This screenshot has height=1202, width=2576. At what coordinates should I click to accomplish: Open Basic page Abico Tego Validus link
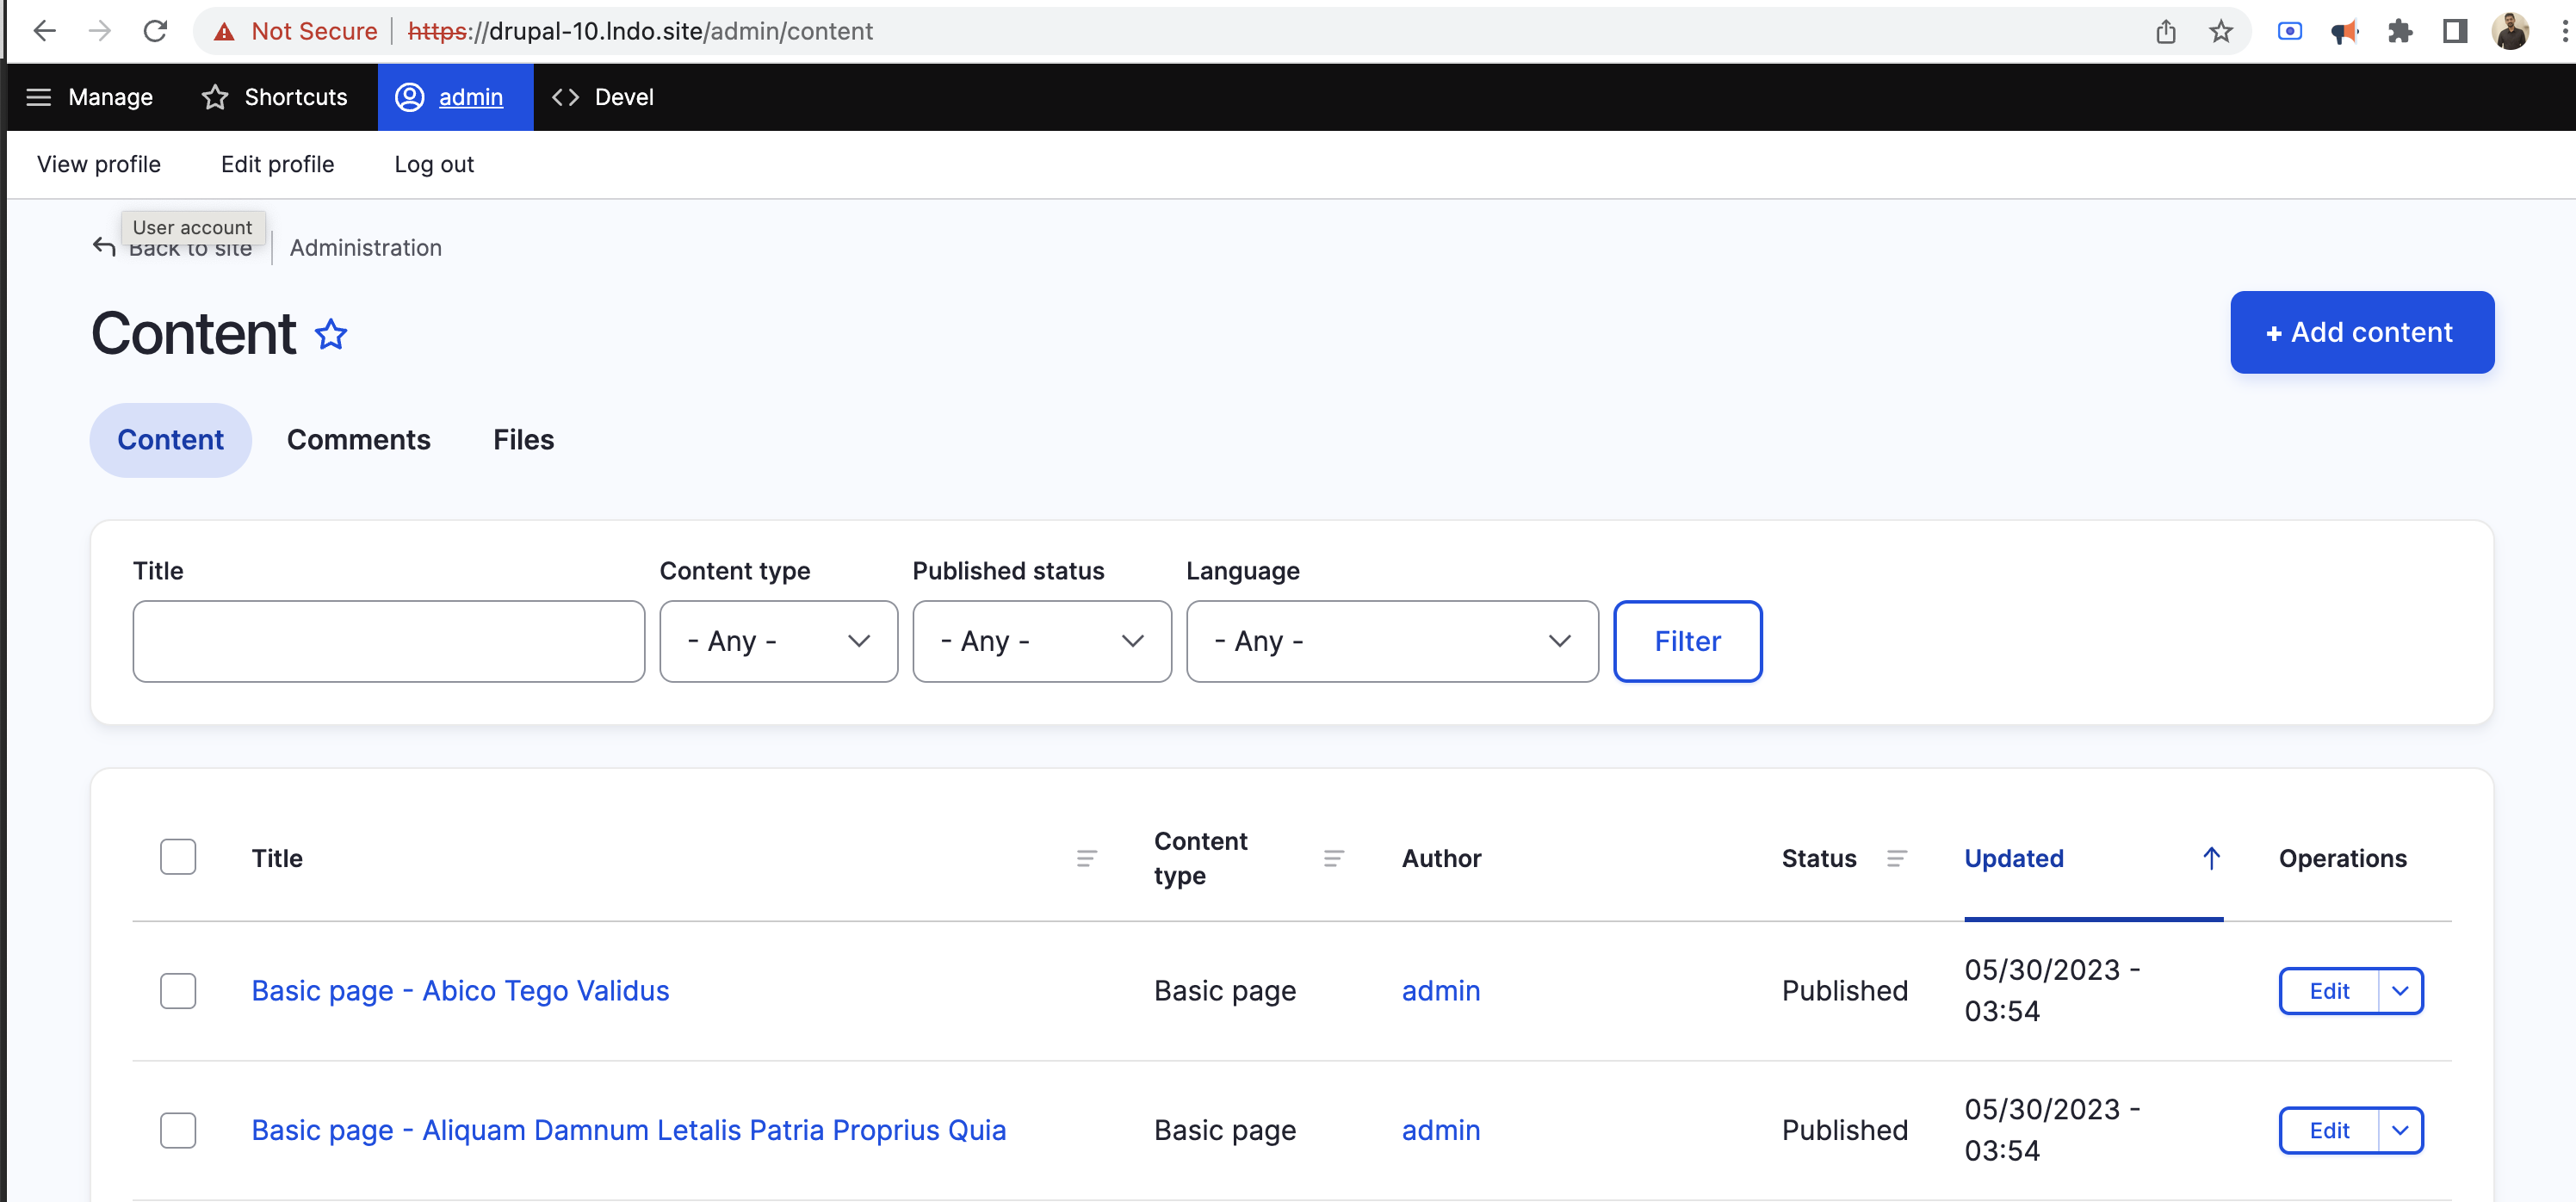tap(460, 988)
